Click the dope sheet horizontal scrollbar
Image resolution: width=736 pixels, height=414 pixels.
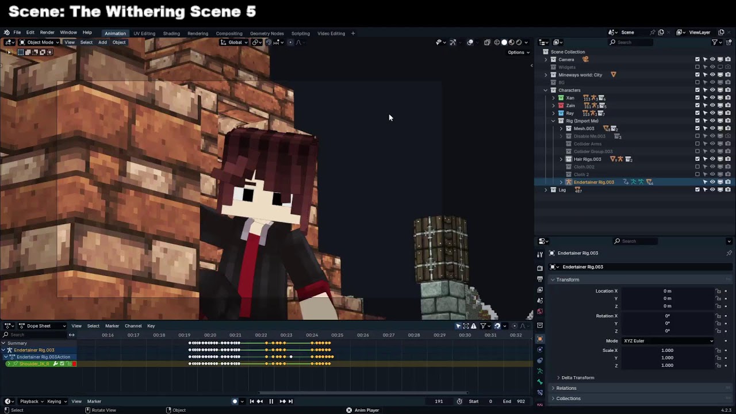pos(363,393)
